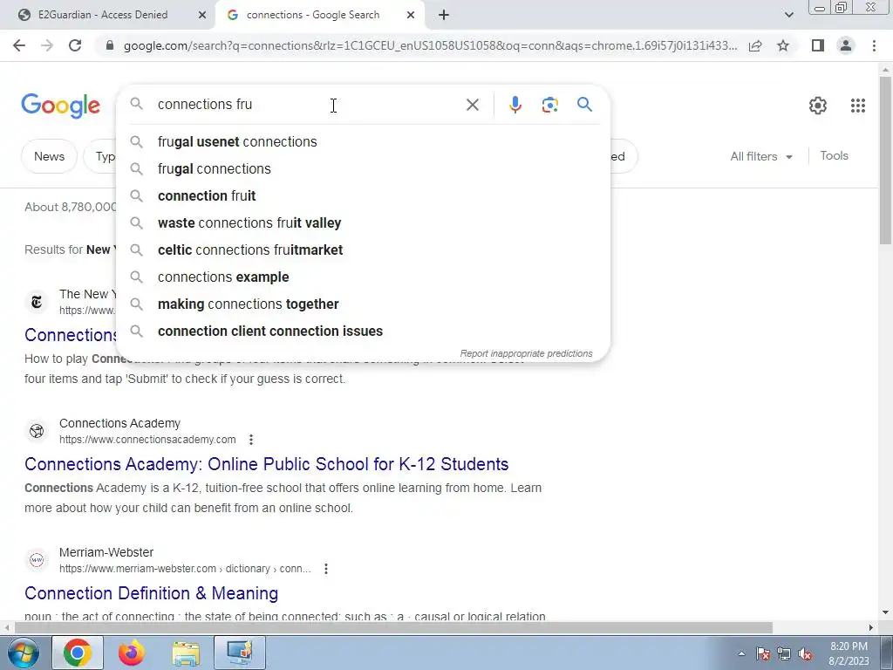The height and width of the screenshot is (670, 893).
Task: Open Chrome from the taskbar
Action: [x=78, y=653]
